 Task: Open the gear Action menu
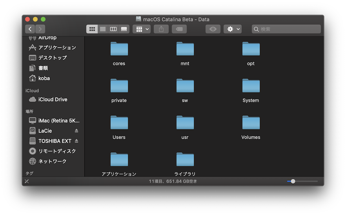tap(233, 29)
